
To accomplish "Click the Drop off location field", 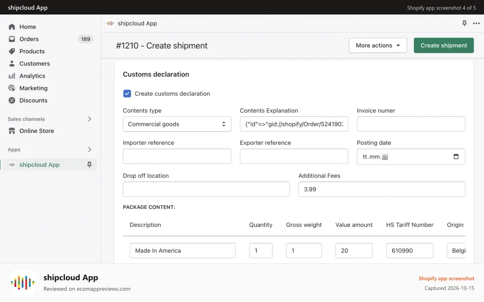I will pyautogui.click(x=207, y=189).
